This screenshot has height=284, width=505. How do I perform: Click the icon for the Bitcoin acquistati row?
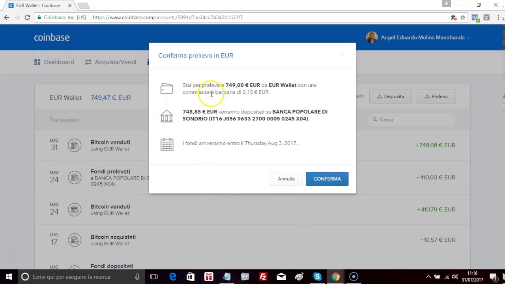[74, 240]
